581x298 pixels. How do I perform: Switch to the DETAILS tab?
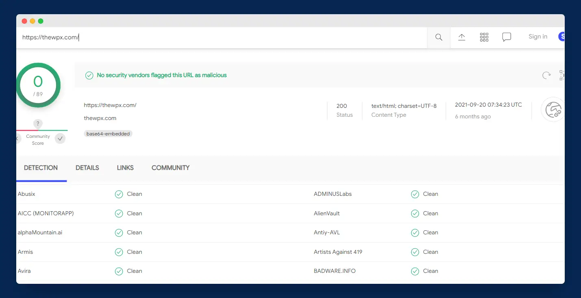click(x=87, y=168)
